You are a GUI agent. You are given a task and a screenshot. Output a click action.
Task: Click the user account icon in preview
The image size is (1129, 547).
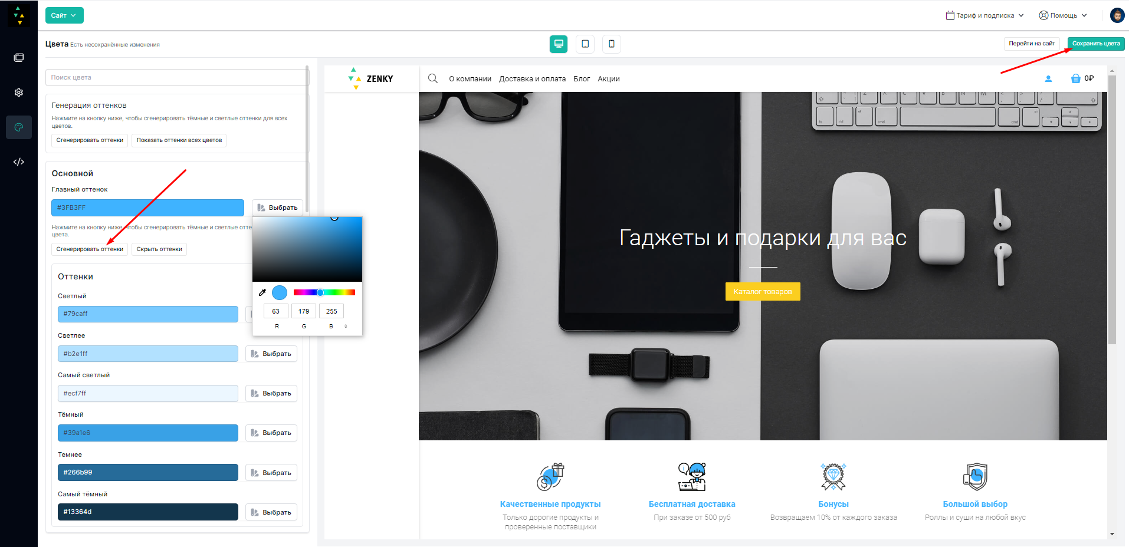[1048, 78]
